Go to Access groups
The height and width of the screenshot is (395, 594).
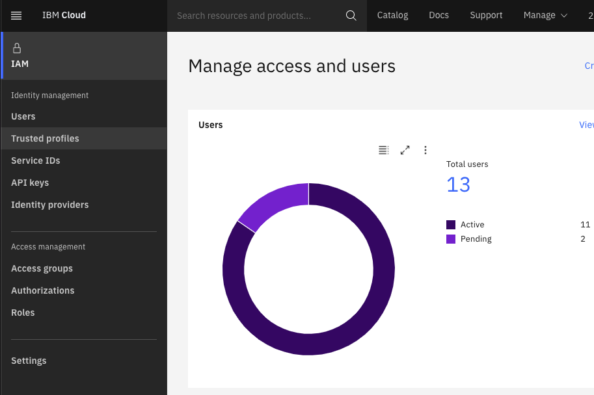pos(42,268)
